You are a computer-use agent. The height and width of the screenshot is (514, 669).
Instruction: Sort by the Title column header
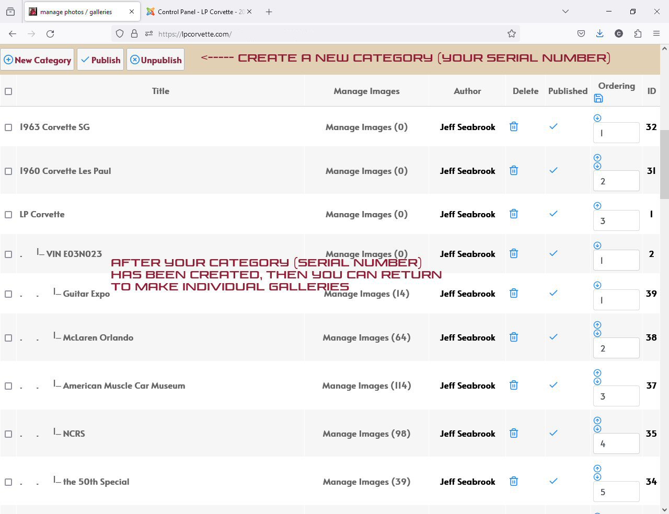pyautogui.click(x=160, y=91)
